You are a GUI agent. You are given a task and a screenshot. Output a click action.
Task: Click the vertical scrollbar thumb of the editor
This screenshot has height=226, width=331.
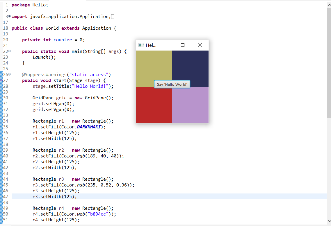(x=329, y=63)
